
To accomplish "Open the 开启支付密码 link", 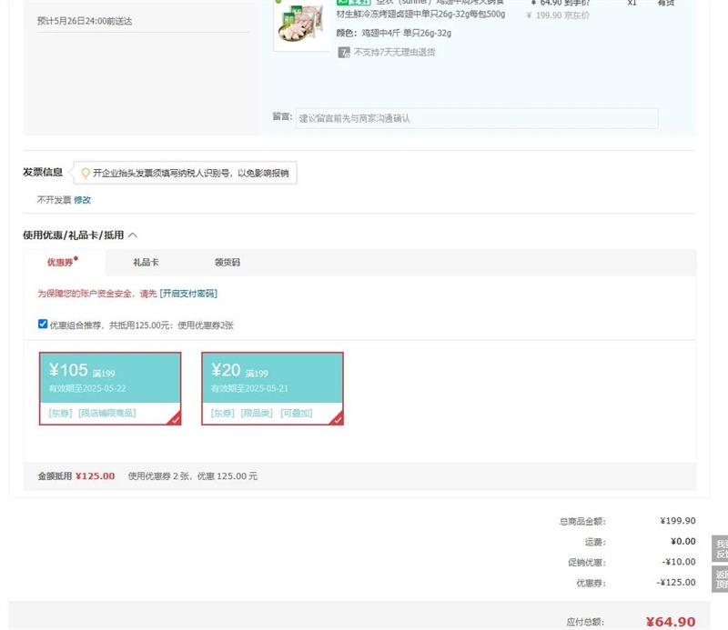I will coord(188,294).
